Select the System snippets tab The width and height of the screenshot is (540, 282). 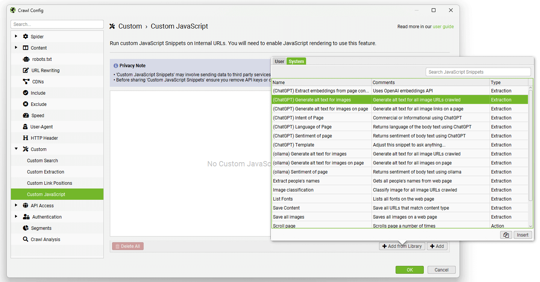click(x=296, y=62)
